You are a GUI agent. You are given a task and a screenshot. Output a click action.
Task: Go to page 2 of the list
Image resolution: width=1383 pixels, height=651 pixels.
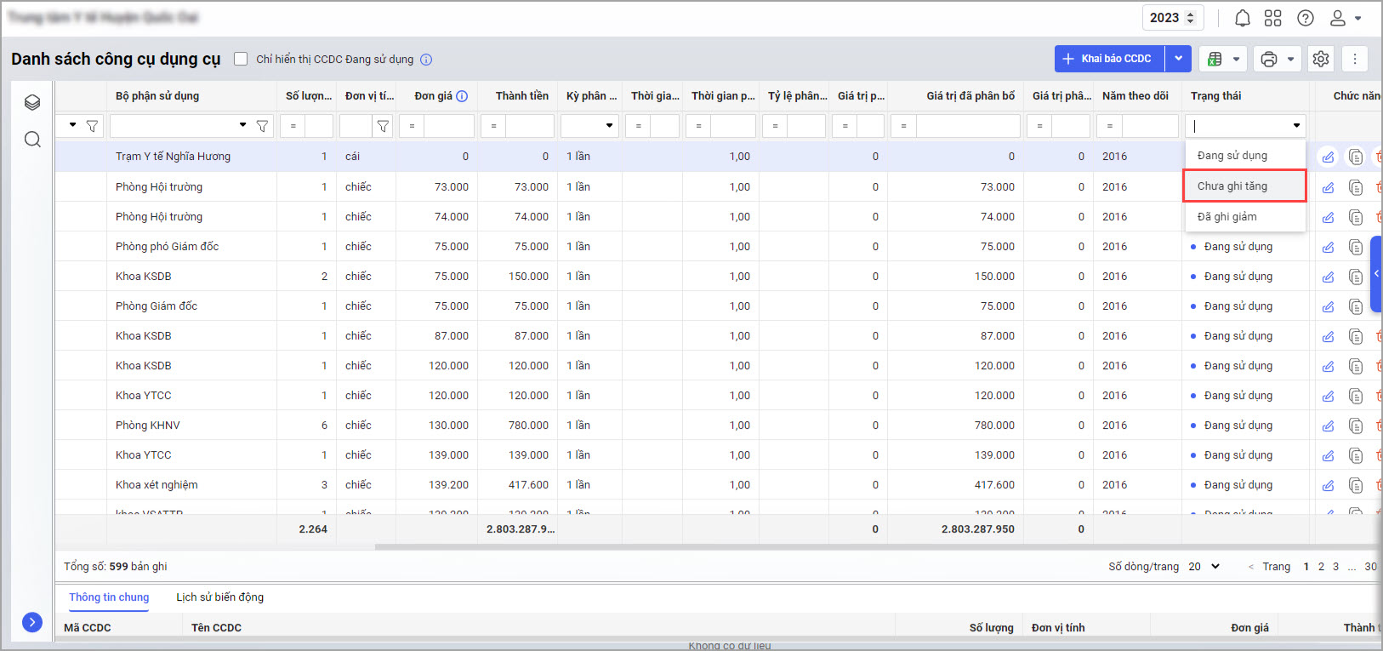(1321, 567)
